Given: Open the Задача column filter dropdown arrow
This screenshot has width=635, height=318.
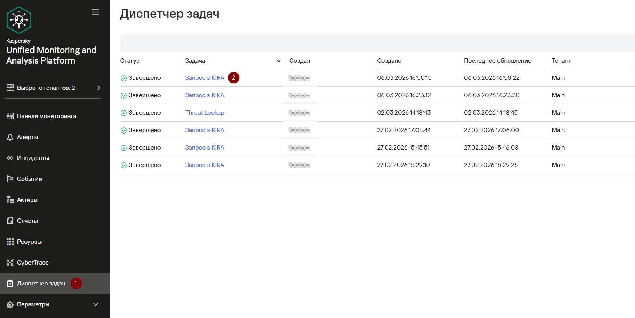Looking at the screenshot, I should 279,61.
